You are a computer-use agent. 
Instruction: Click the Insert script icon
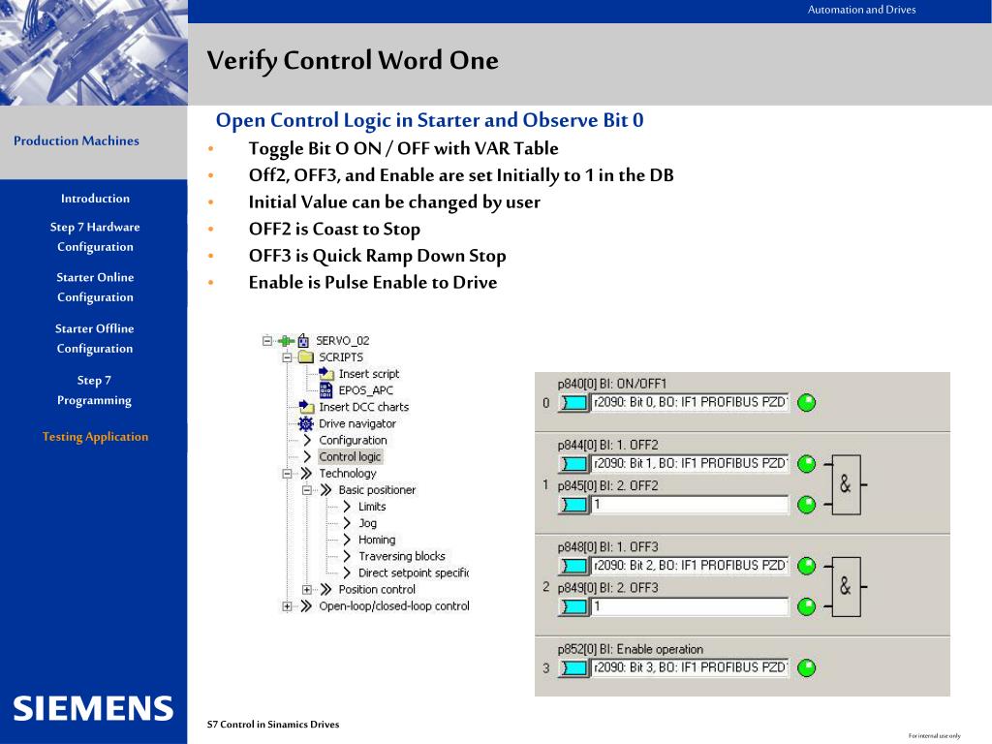(326, 373)
